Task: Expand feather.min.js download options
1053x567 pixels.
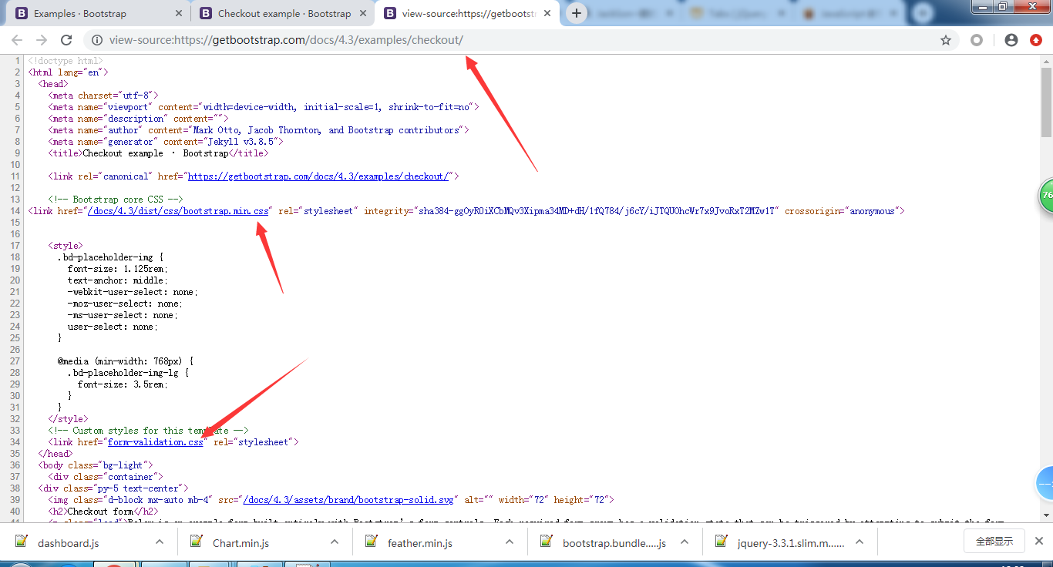Action: (x=510, y=542)
